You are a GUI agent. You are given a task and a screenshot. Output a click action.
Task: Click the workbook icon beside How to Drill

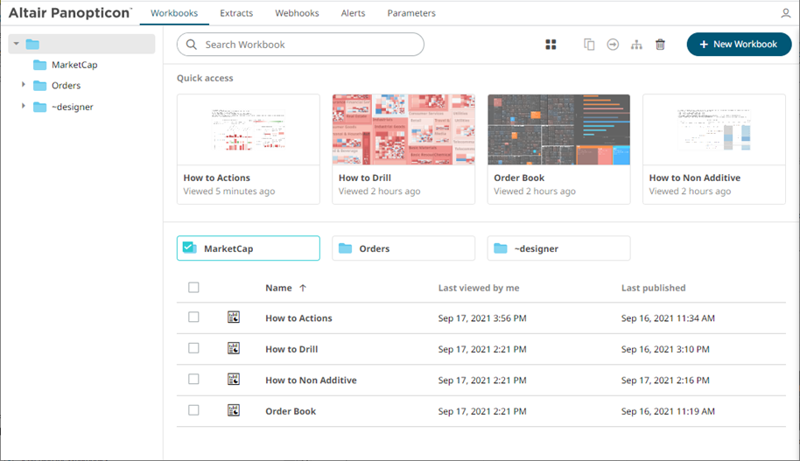point(234,348)
